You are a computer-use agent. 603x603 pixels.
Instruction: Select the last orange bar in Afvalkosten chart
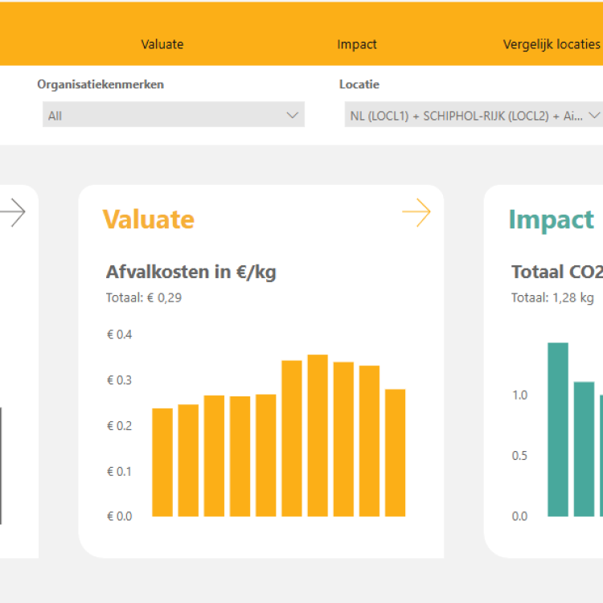tap(395, 453)
